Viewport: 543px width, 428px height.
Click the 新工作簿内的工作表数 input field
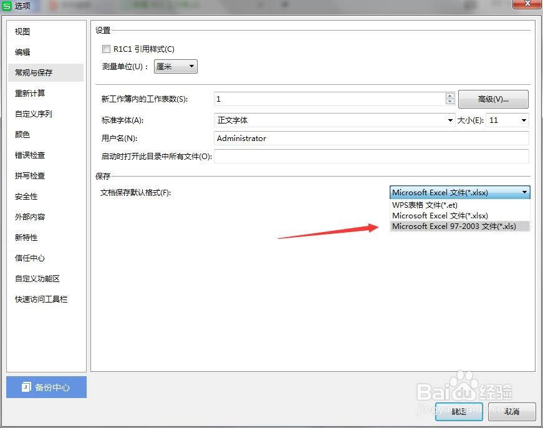[329, 99]
